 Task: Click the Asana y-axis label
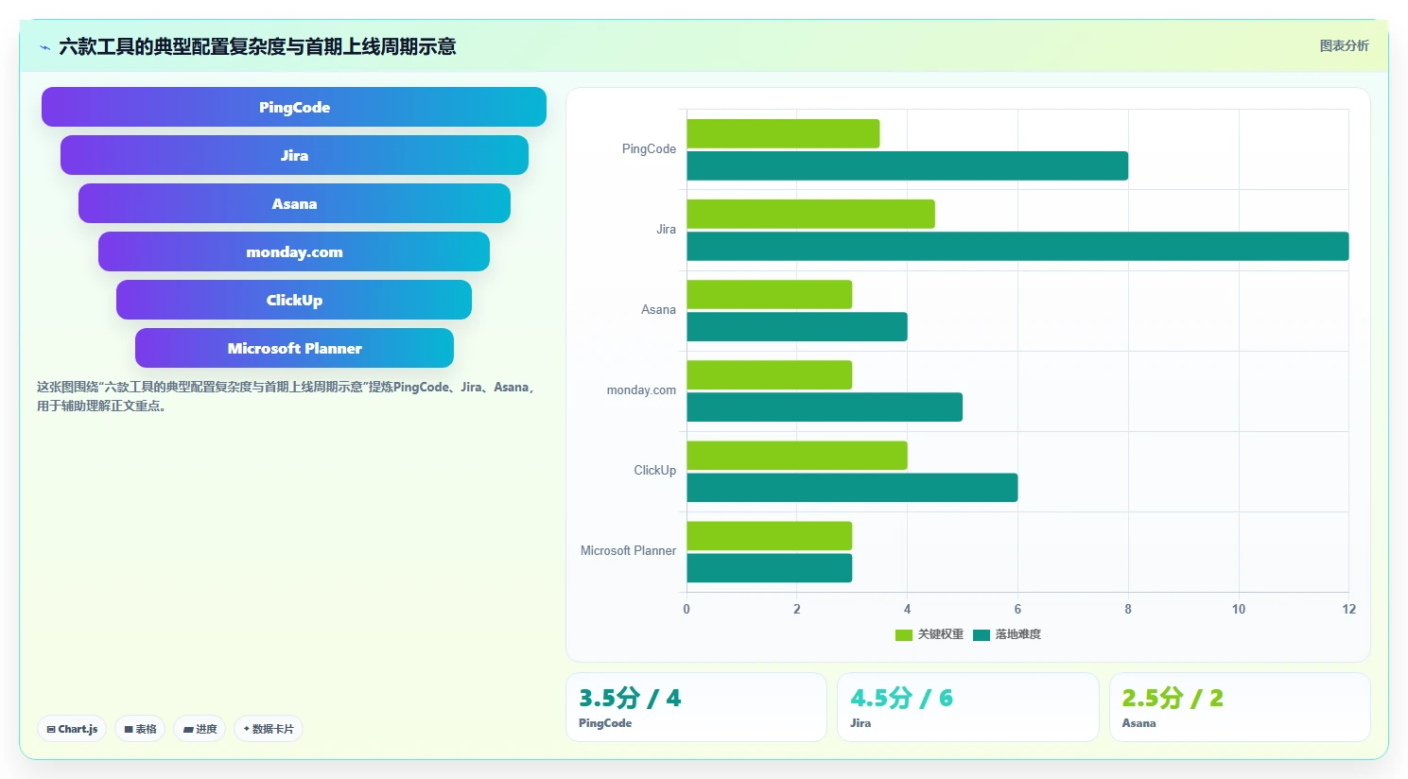point(658,310)
